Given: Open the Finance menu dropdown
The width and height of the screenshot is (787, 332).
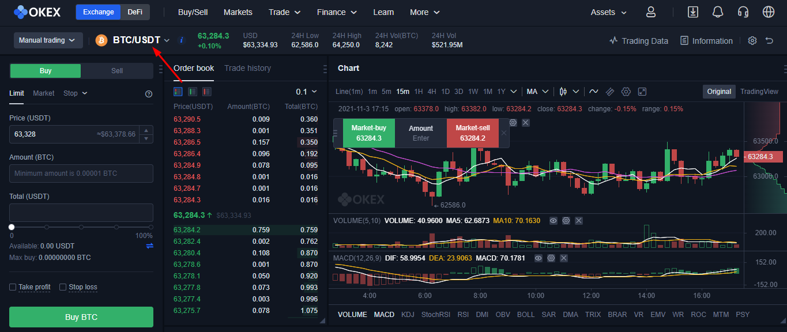Looking at the screenshot, I should point(337,12).
